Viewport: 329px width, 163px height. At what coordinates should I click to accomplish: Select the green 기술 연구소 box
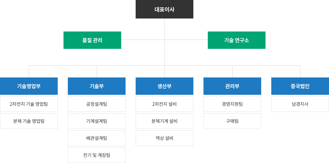(x=237, y=40)
